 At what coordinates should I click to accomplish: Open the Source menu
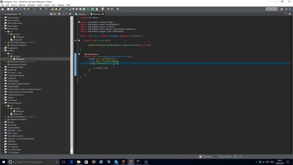[14, 5]
